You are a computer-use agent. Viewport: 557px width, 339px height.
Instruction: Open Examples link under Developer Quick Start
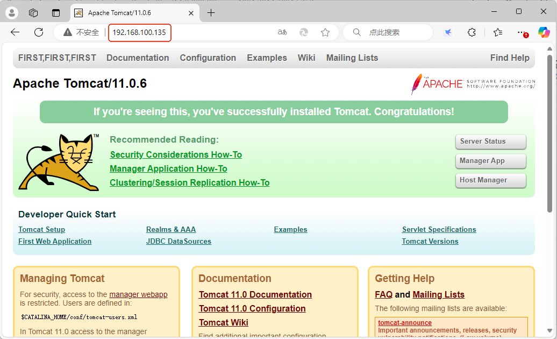click(x=290, y=230)
